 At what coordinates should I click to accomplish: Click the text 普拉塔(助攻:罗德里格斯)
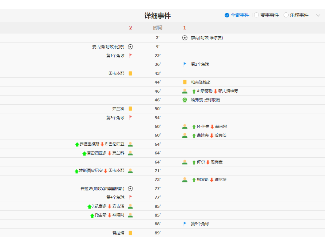pos(102,189)
